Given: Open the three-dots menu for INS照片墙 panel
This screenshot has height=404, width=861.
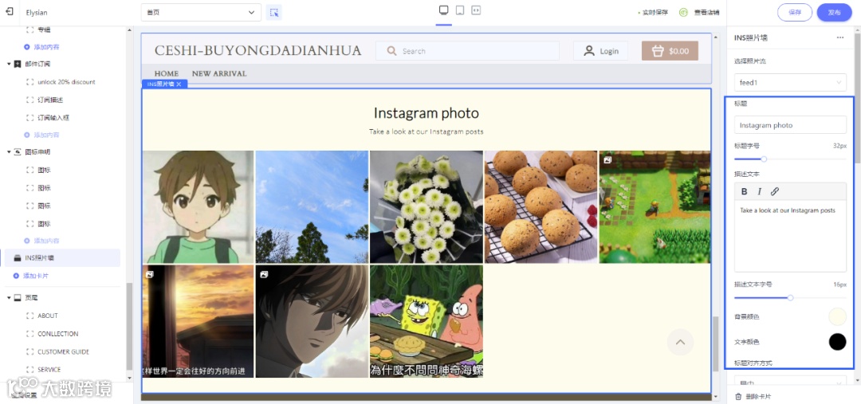Looking at the screenshot, I should [x=840, y=37].
